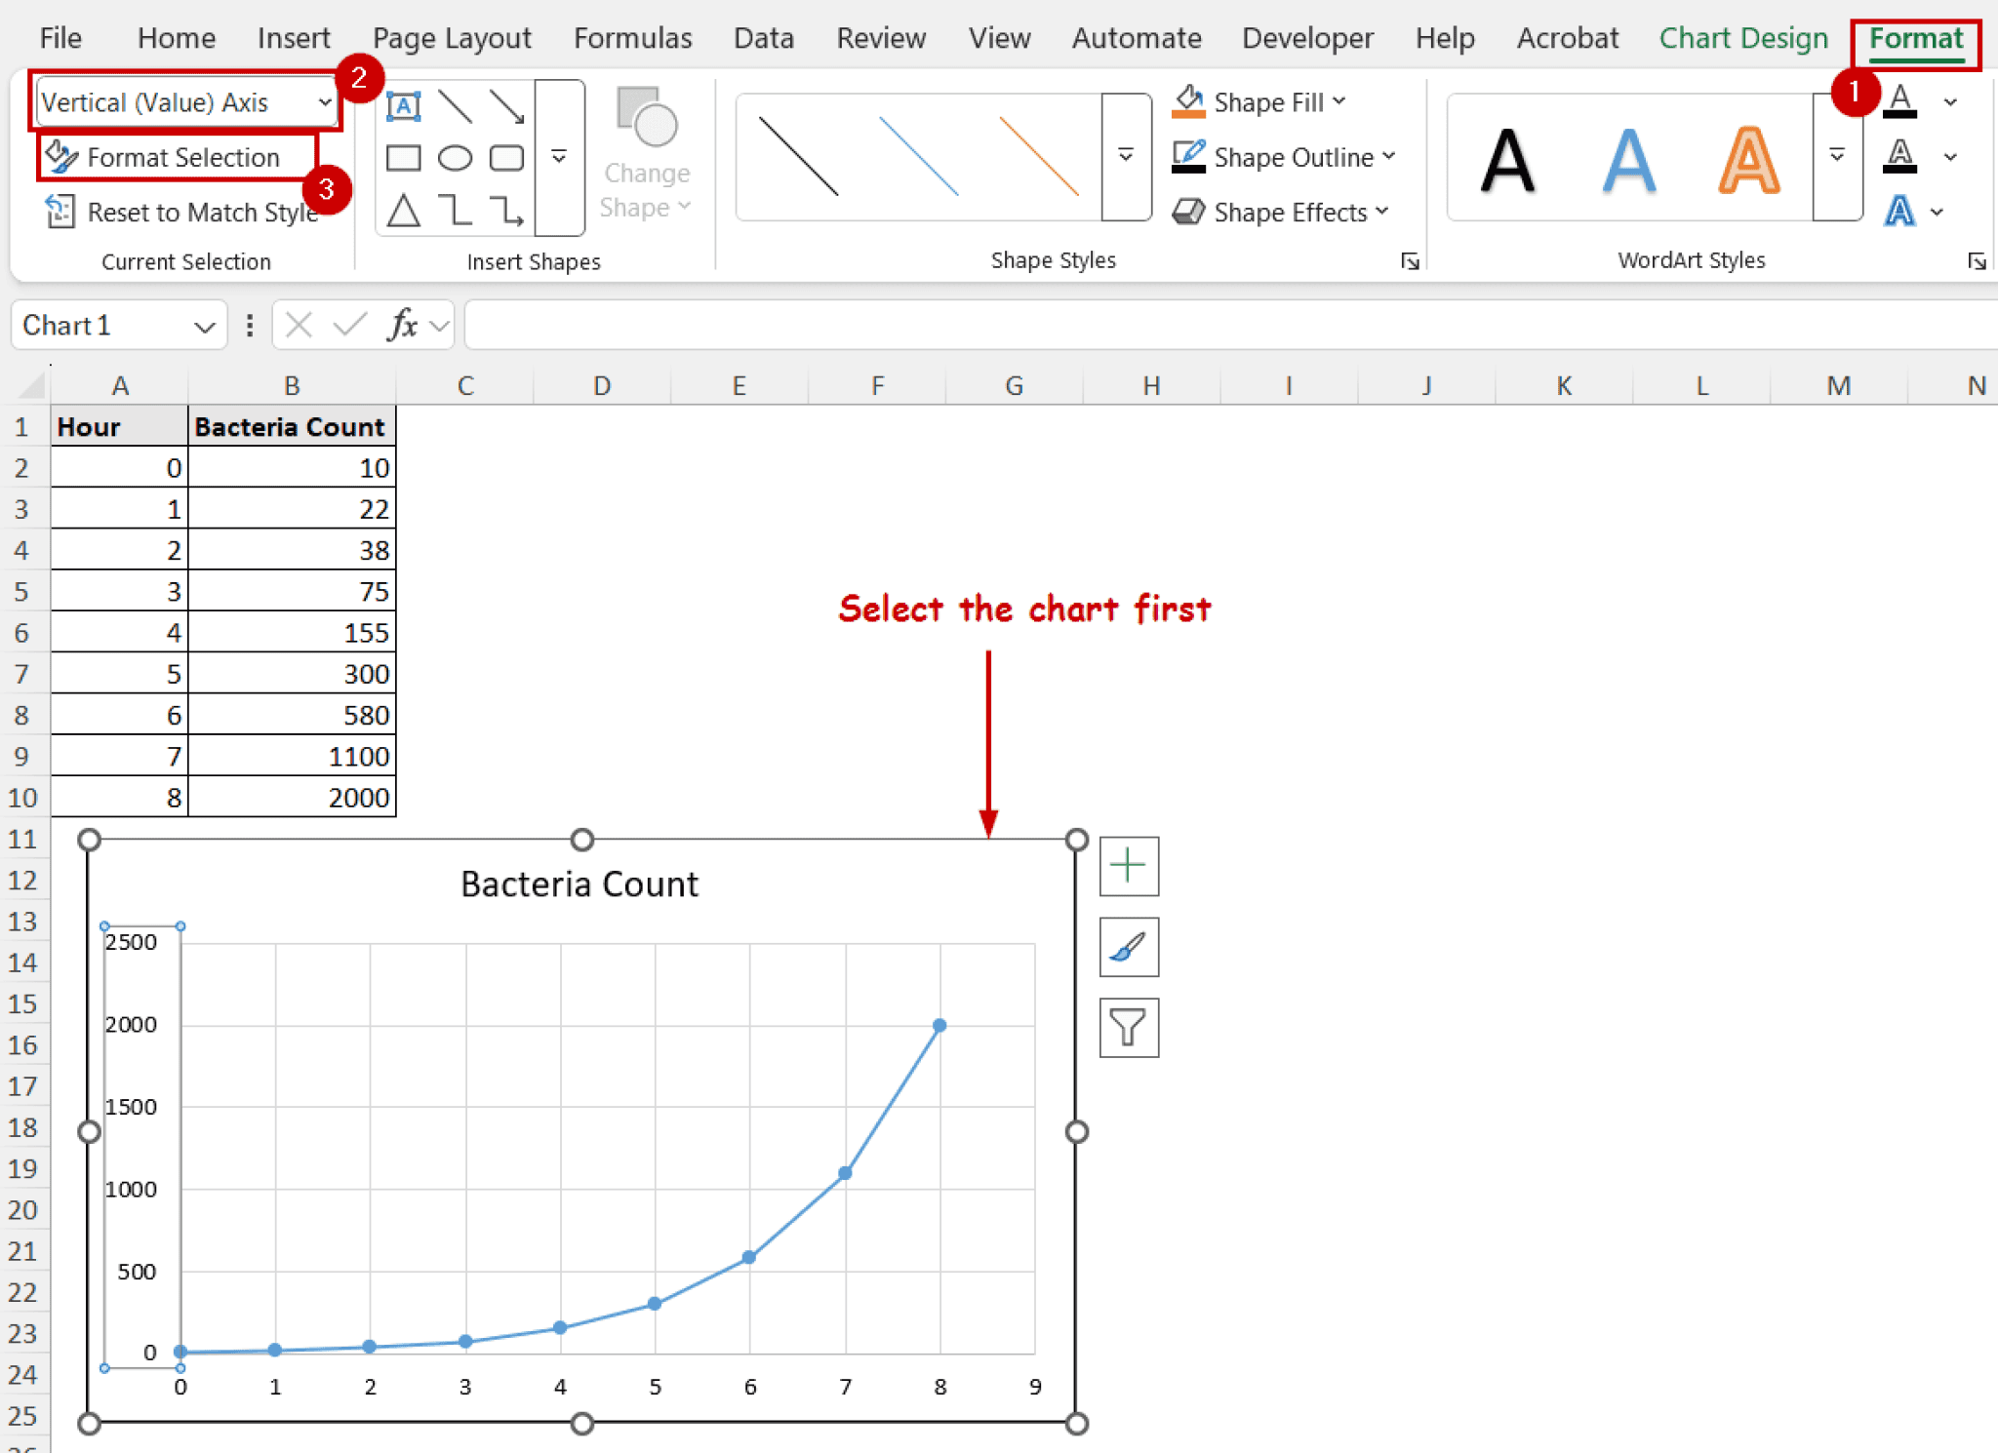1998x1453 pixels.
Task: Click the Chart Elements plus button
Action: click(x=1128, y=865)
